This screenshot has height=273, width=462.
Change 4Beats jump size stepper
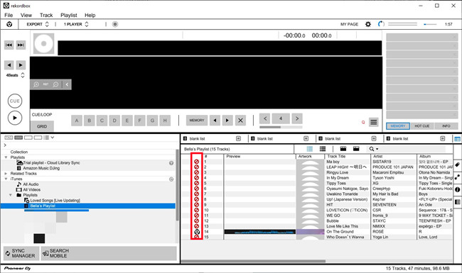(23, 75)
